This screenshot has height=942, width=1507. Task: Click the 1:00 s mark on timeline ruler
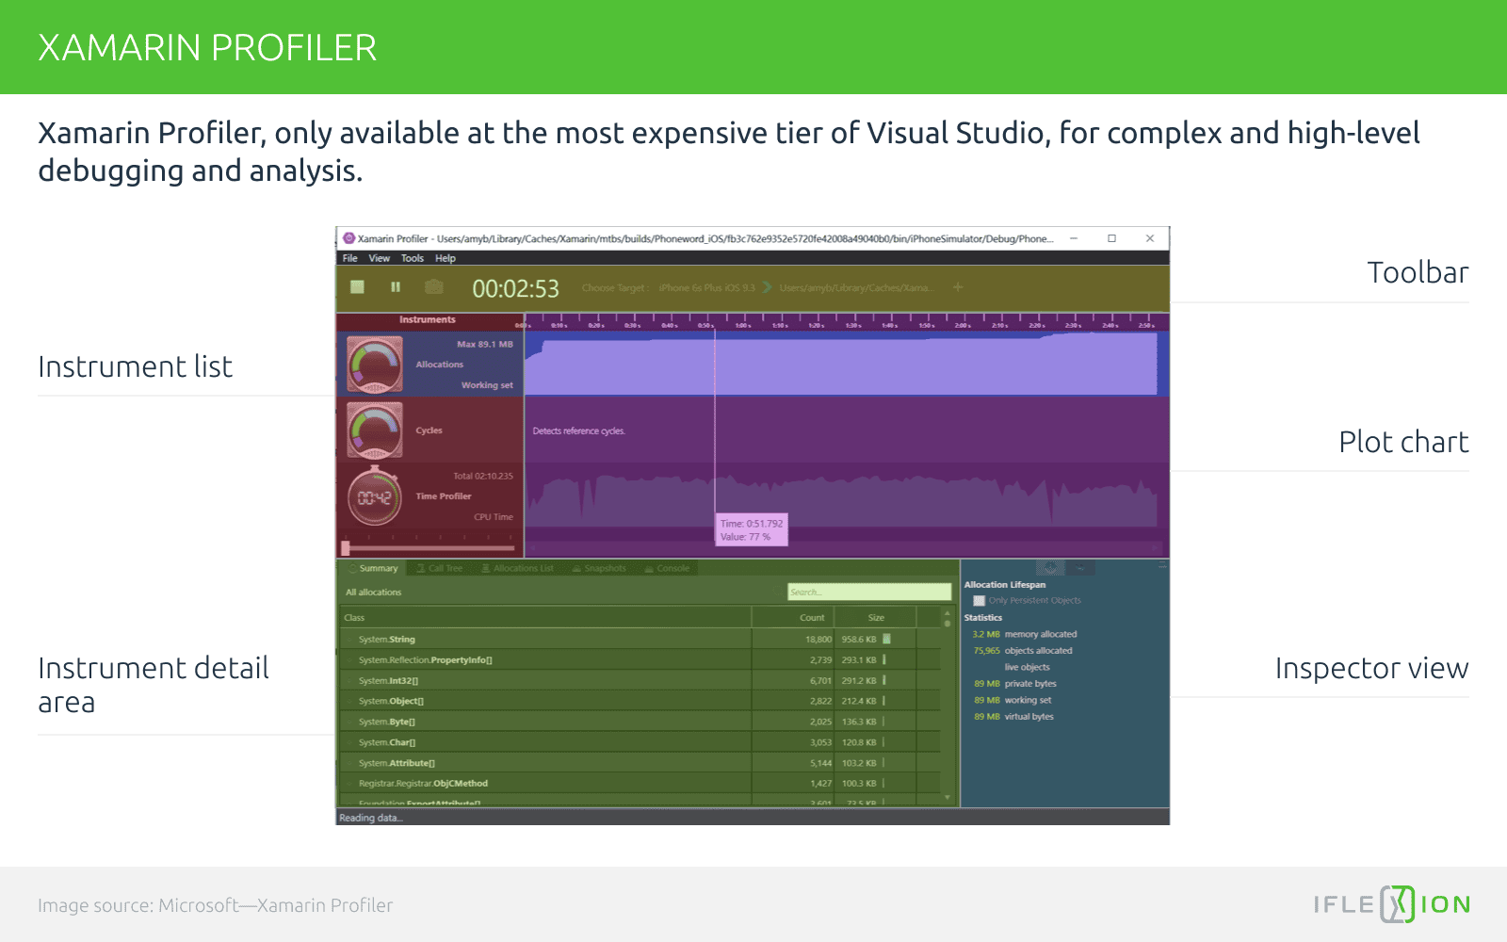tap(742, 325)
